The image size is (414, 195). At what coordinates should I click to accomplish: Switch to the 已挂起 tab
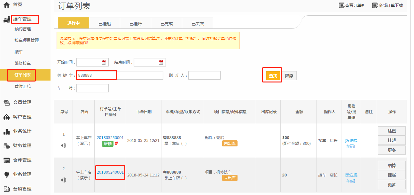click(x=105, y=23)
